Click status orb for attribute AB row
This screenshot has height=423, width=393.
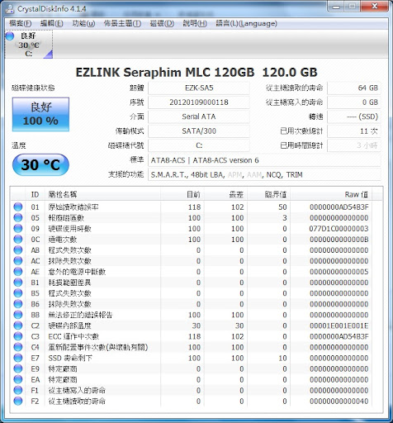(x=18, y=250)
